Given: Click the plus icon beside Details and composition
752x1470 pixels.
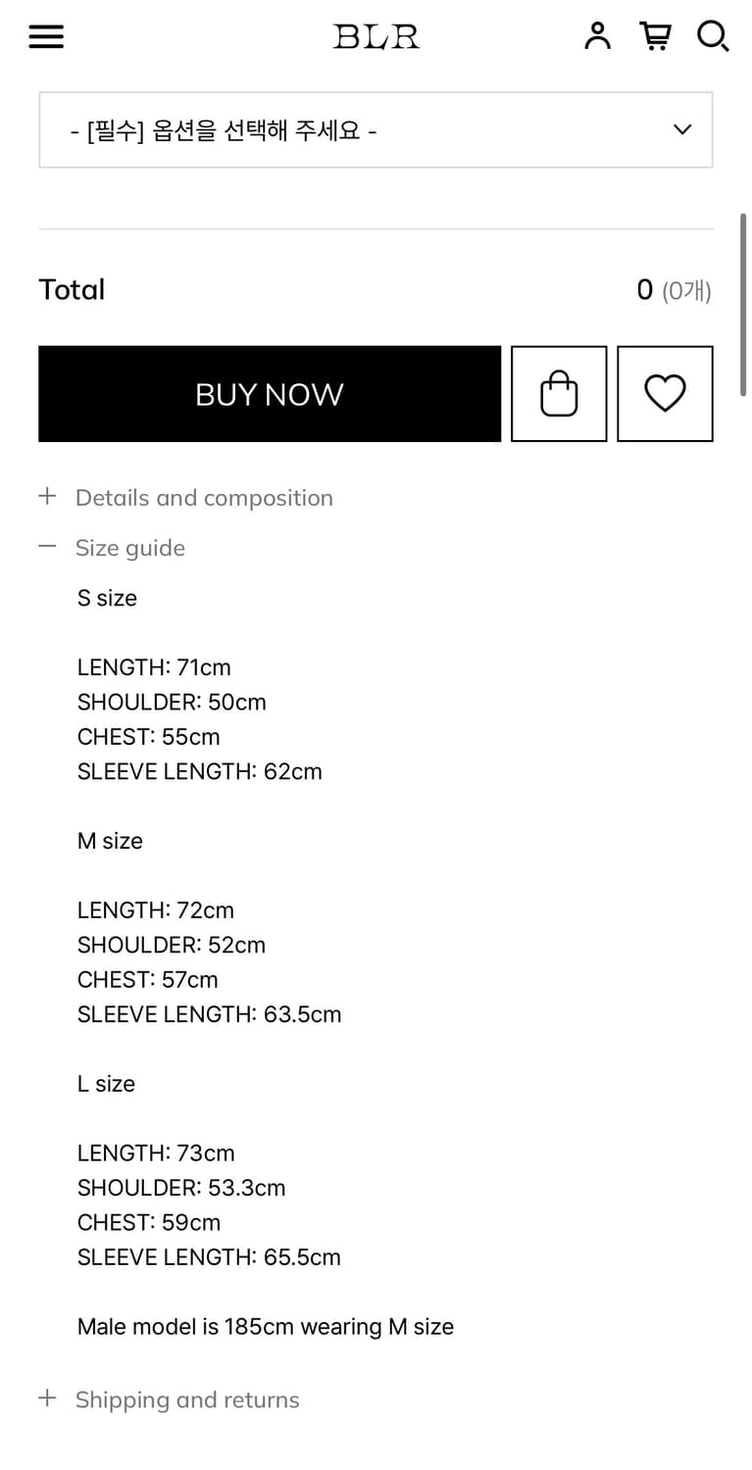Looking at the screenshot, I should pos(47,496).
